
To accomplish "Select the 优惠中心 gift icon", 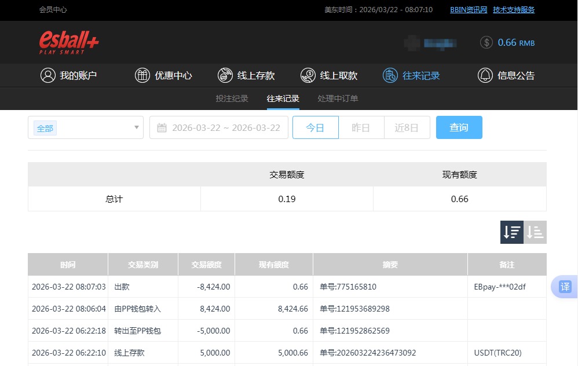I will click(142, 75).
